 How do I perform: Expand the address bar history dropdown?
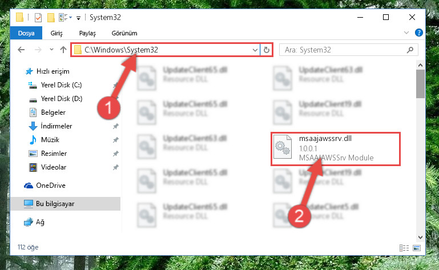tap(255, 50)
